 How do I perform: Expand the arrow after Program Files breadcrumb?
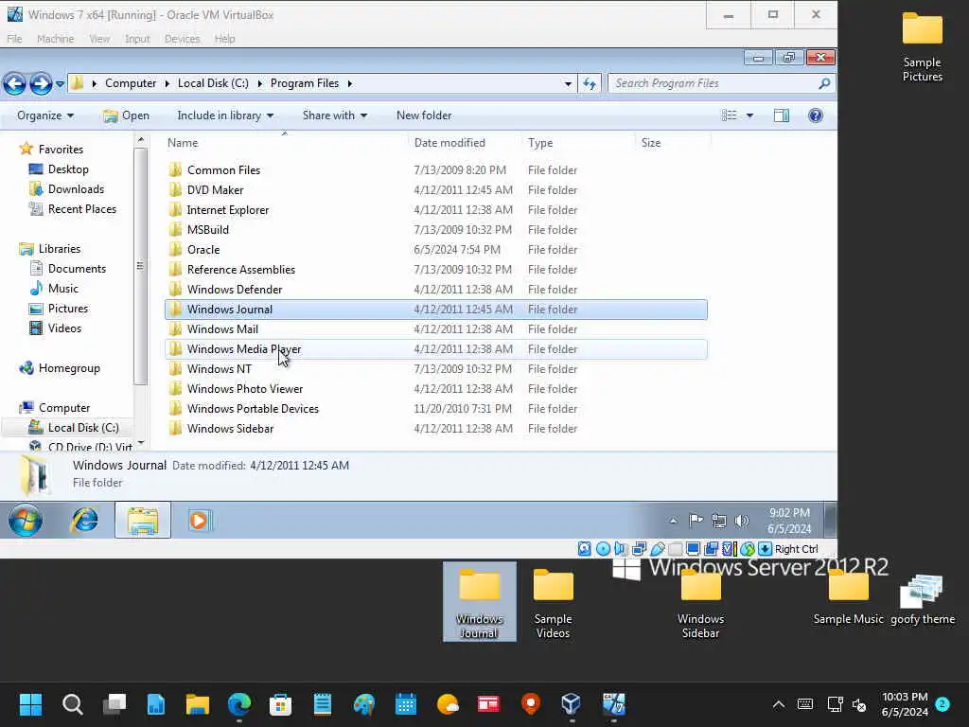tap(350, 83)
